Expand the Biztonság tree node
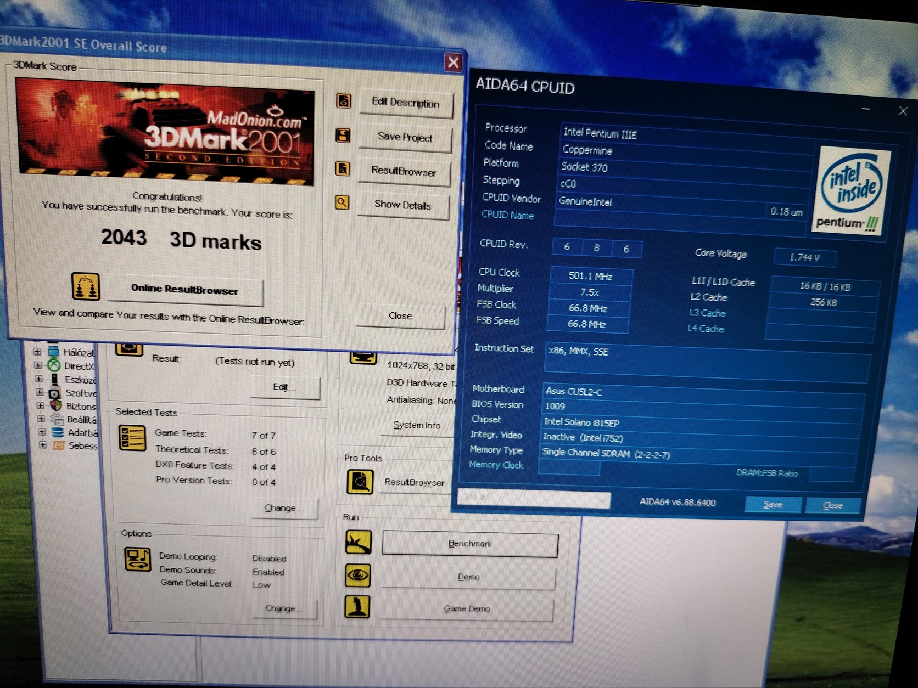 pos(40,405)
